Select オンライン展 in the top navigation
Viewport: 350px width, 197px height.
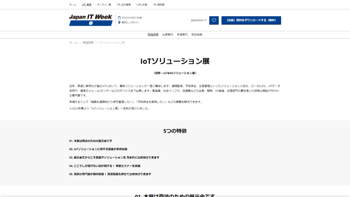(x=104, y=5)
